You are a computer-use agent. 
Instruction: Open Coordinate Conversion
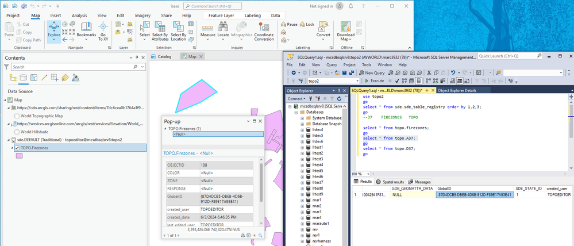(x=264, y=31)
